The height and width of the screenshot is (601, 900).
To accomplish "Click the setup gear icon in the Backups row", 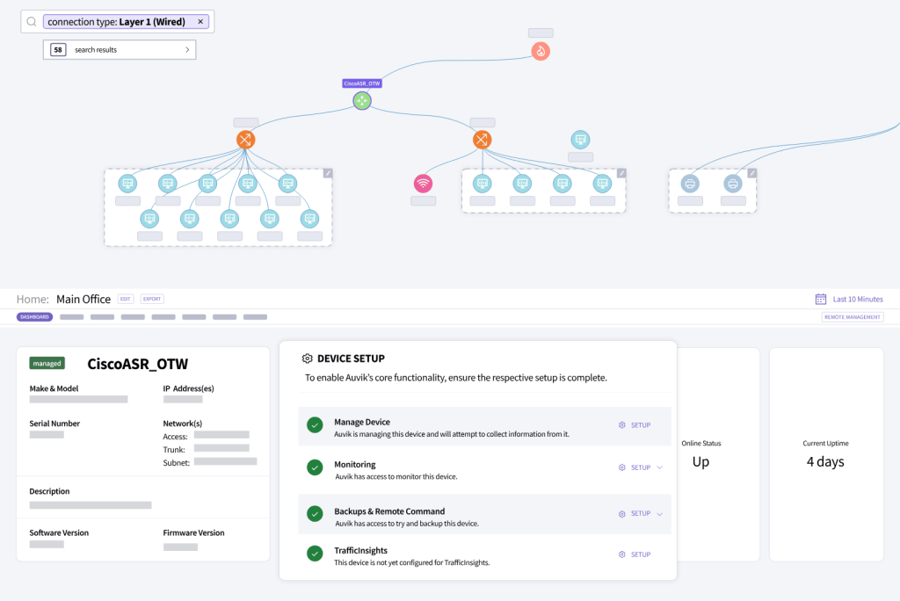I will coord(621,514).
